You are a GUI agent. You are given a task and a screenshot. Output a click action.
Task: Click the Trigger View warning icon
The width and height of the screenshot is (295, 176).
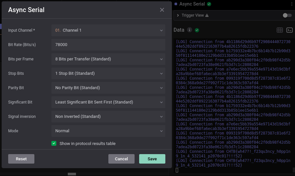(x=207, y=15)
